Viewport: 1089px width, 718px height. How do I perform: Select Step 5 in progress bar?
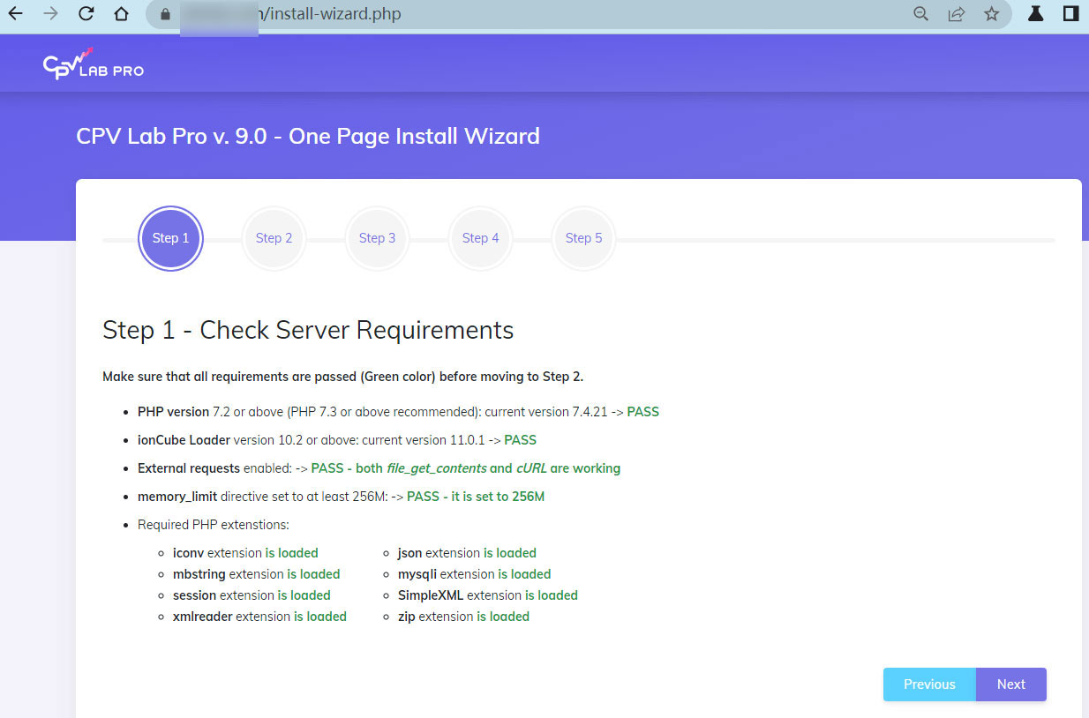[x=583, y=238]
